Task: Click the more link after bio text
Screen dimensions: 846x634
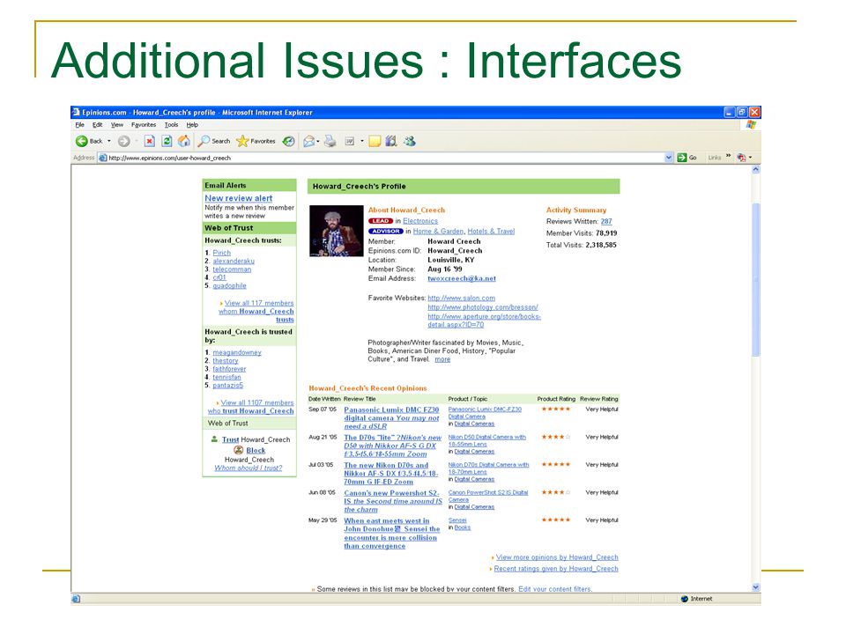Action: pos(442,359)
